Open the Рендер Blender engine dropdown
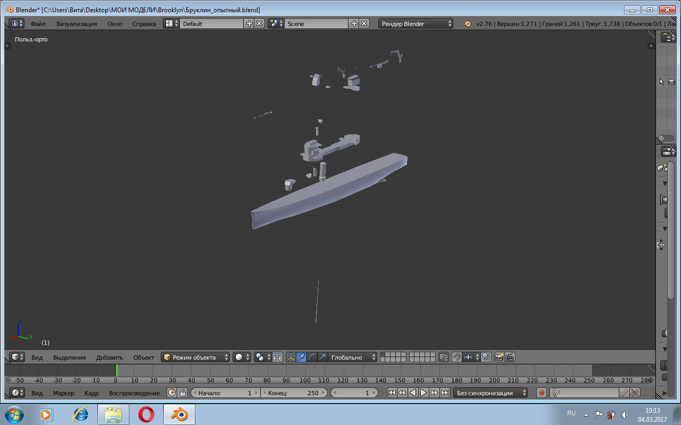681x425 pixels. 416,24
